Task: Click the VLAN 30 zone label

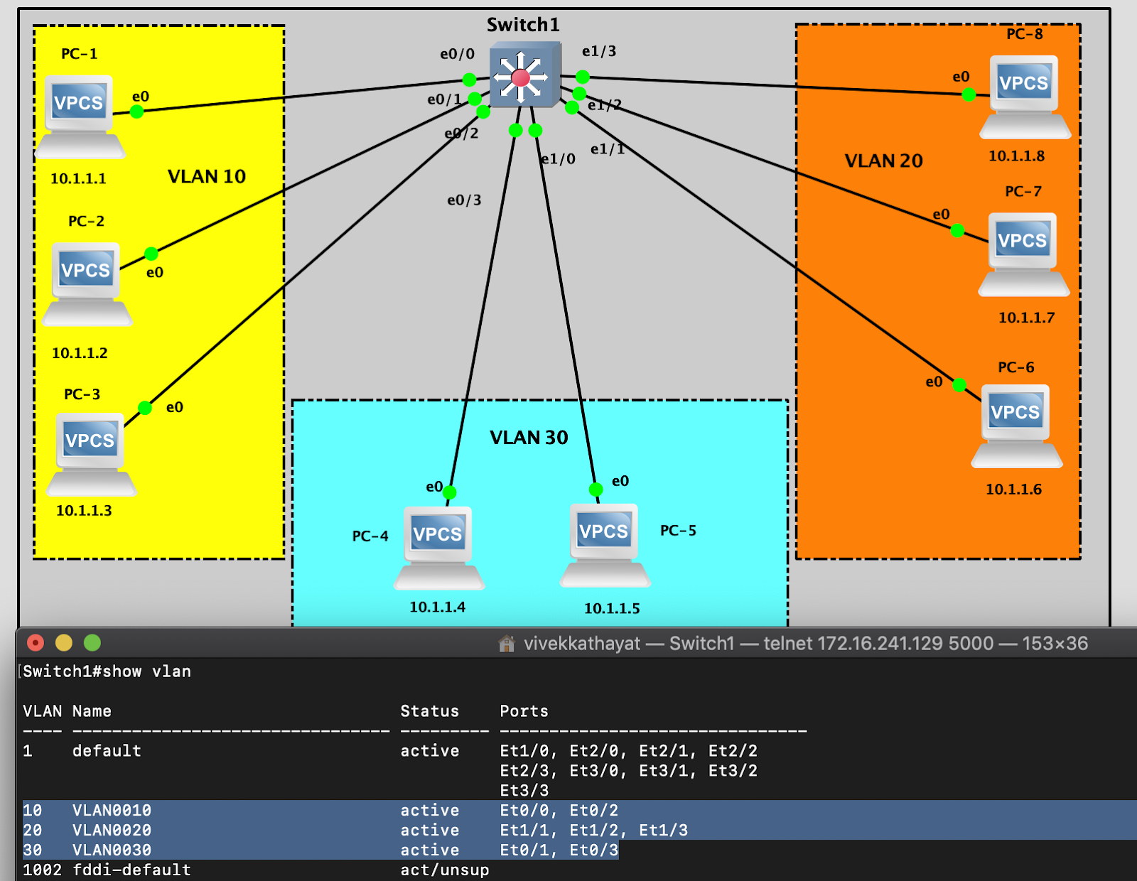Action: click(x=528, y=438)
